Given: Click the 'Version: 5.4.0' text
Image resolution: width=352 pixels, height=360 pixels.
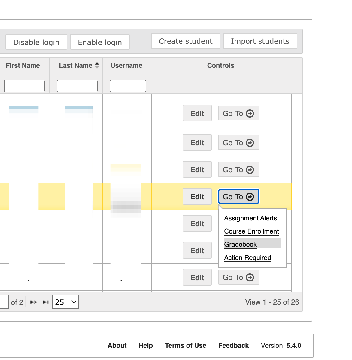Looking at the screenshot, I should click(281, 345).
